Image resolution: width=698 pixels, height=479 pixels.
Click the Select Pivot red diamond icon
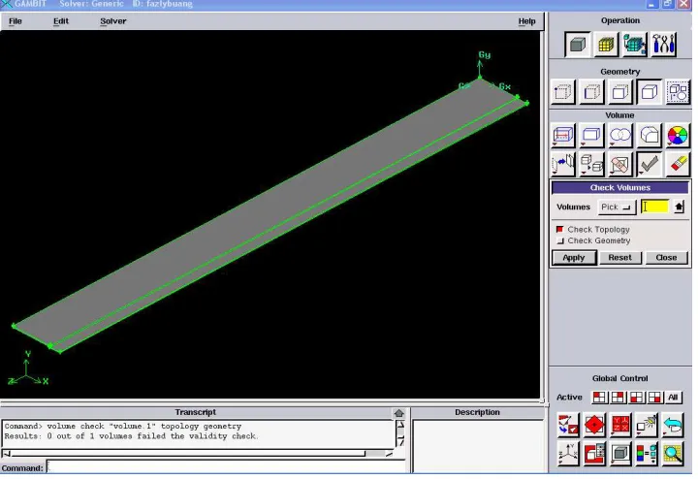pos(594,425)
